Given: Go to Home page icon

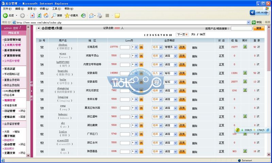Looking at the screenshot, I should click(x=46, y=15).
